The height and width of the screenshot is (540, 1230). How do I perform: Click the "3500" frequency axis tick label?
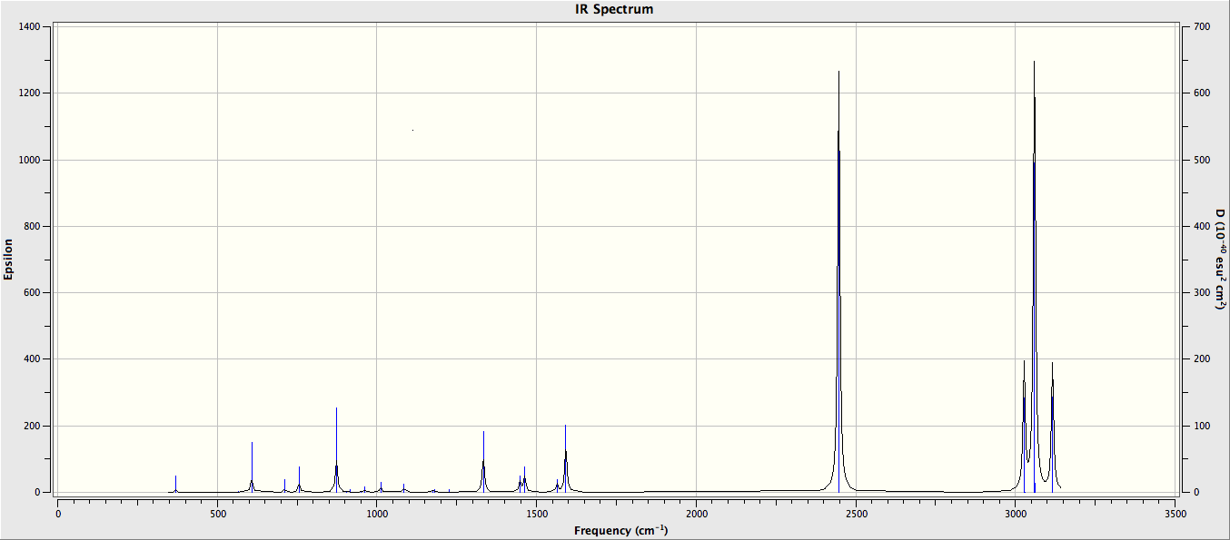(x=1175, y=514)
